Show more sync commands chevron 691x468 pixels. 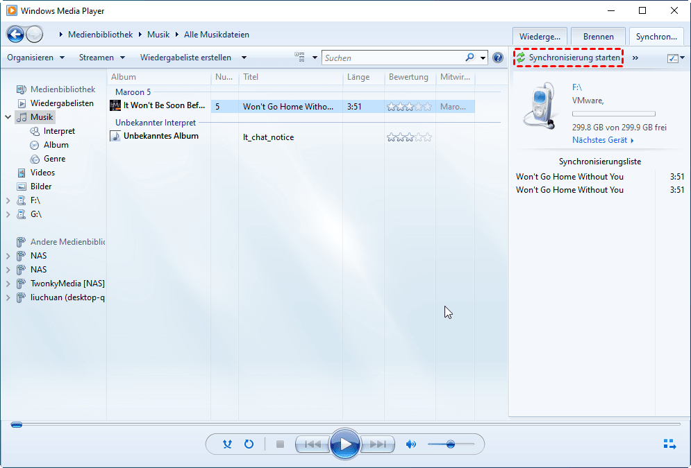tap(635, 58)
